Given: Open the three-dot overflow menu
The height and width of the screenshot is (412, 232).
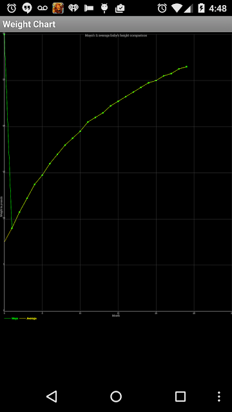Looking at the screenshot, I should point(219,397).
